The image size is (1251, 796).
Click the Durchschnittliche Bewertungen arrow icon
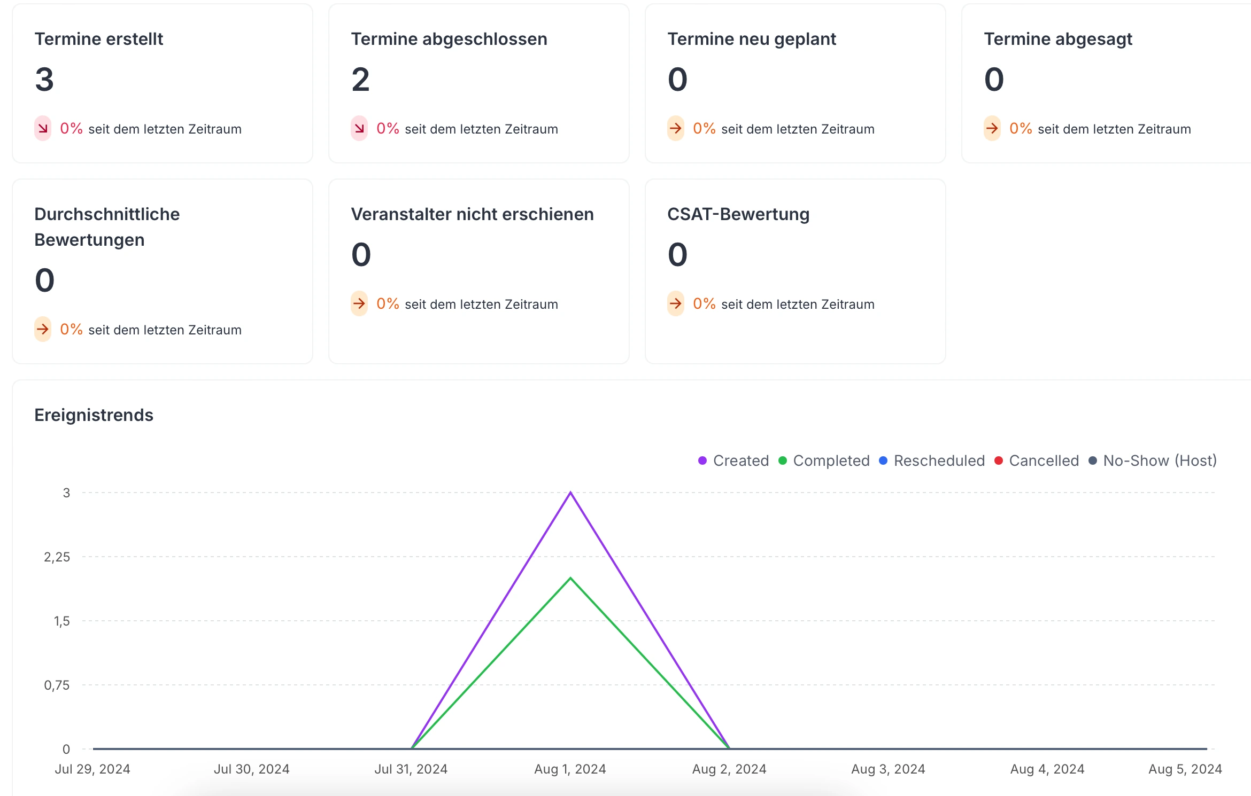[43, 329]
